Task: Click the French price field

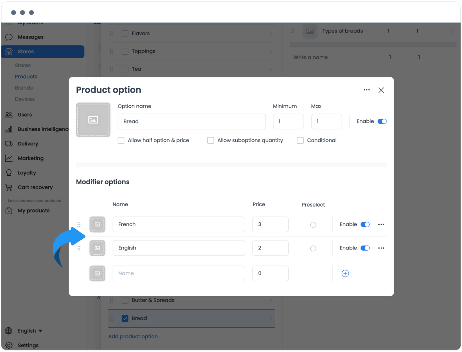Action: [270, 224]
